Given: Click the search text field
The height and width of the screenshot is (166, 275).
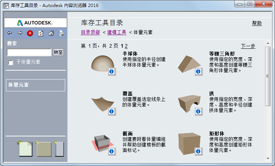Looking at the screenshot, I should point(29,52).
